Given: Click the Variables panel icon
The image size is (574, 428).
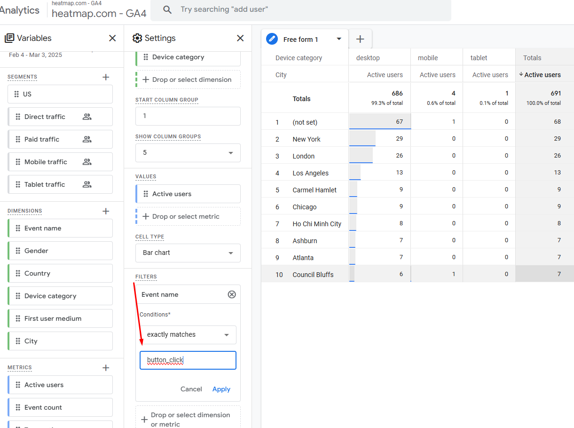Looking at the screenshot, I should click(9, 38).
